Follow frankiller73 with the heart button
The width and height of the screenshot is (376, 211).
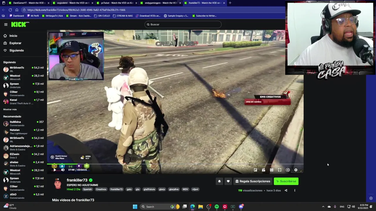228,181
